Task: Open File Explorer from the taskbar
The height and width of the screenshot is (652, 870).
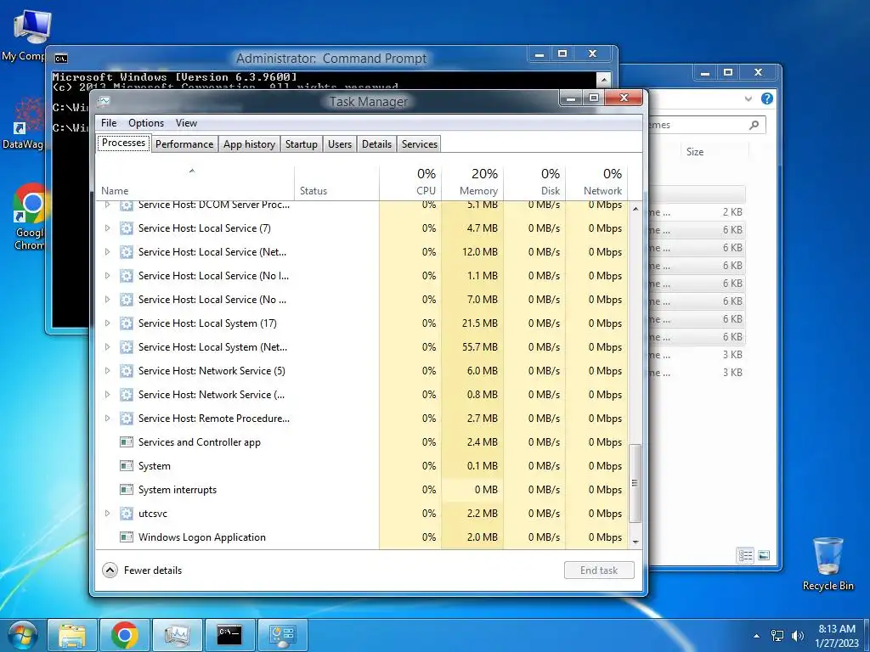Action: pyautogui.click(x=73, y=635)
